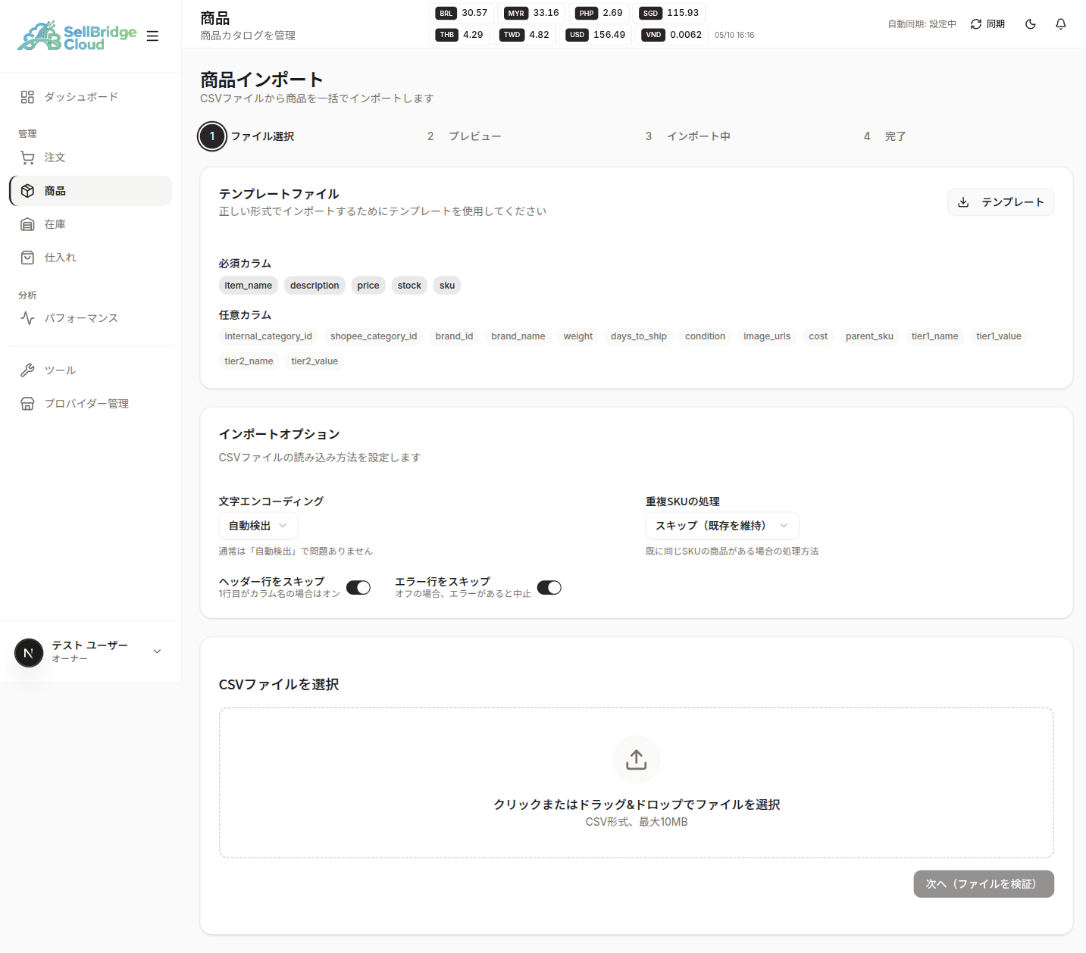Screen dimensions: 1086x953
Task: Click the tier2_value tag
Action: point(315,361)
